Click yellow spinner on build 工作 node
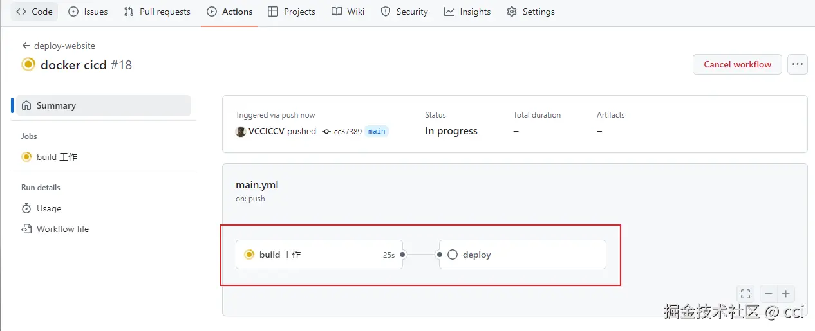 (x=249, y=255)
